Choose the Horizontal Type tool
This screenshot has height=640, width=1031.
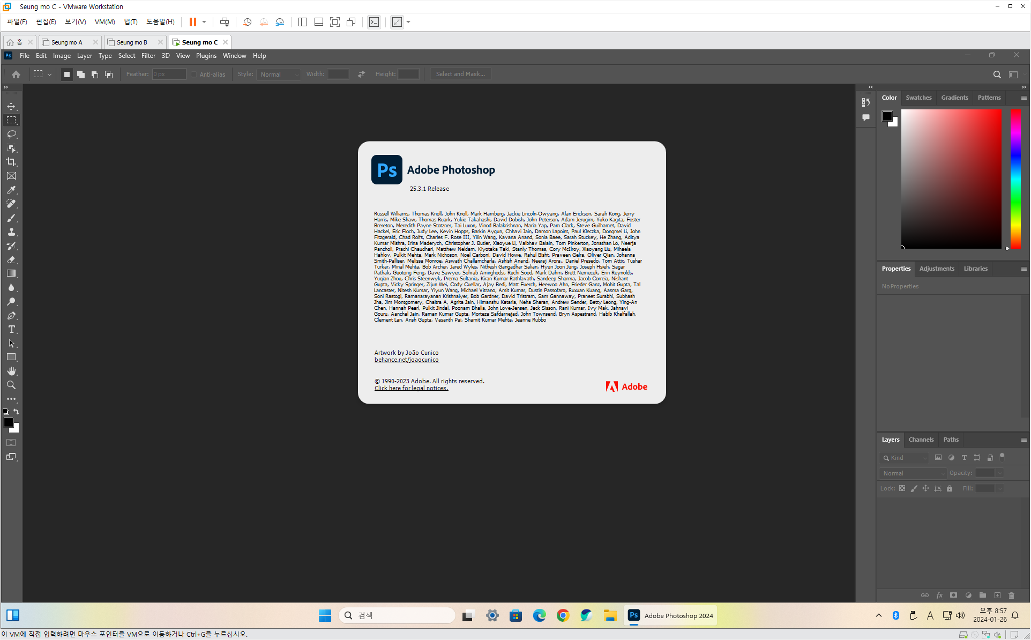(11, 329)
